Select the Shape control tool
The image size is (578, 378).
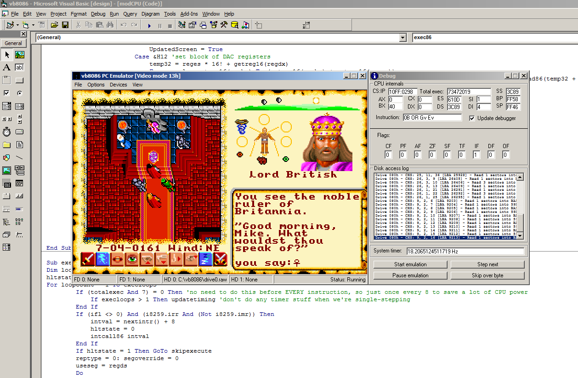[7, 158]
